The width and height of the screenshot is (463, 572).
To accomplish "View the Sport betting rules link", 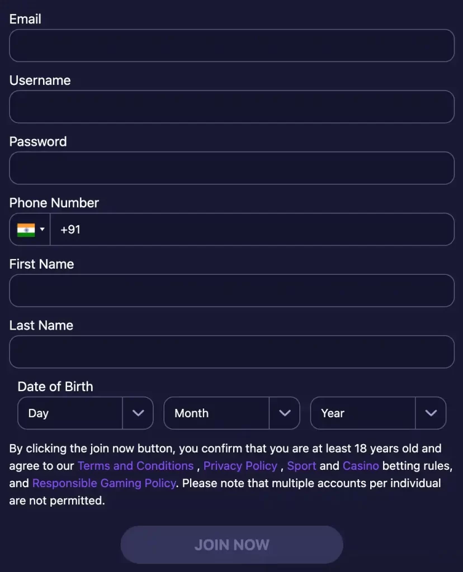I will [301, 466].
